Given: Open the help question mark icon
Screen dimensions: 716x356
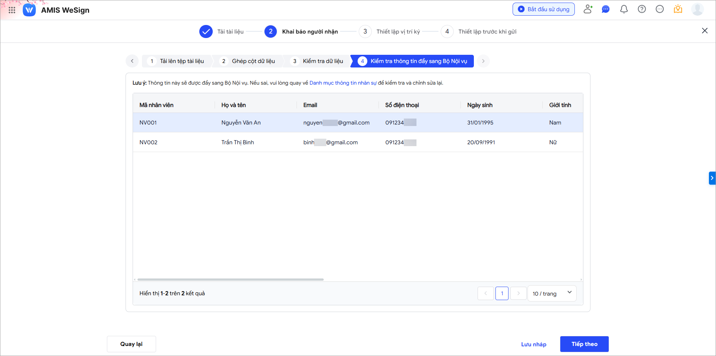Looking at the screenshot, I should [x=641, y=9].
